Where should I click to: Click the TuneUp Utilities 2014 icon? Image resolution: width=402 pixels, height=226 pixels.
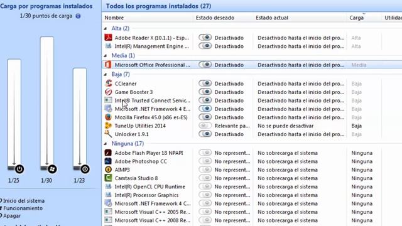tap(108, 126)
